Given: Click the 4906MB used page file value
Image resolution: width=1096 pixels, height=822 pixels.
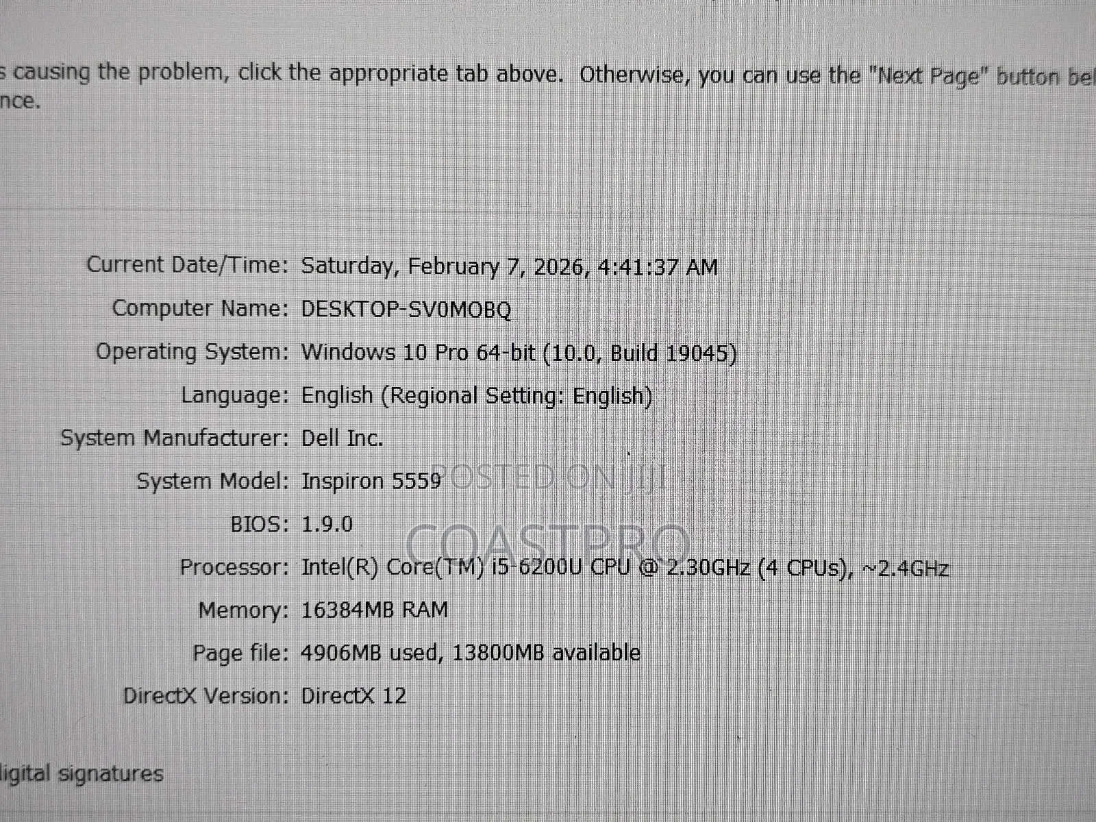Looking at the screenshot, I should point(471,652).
